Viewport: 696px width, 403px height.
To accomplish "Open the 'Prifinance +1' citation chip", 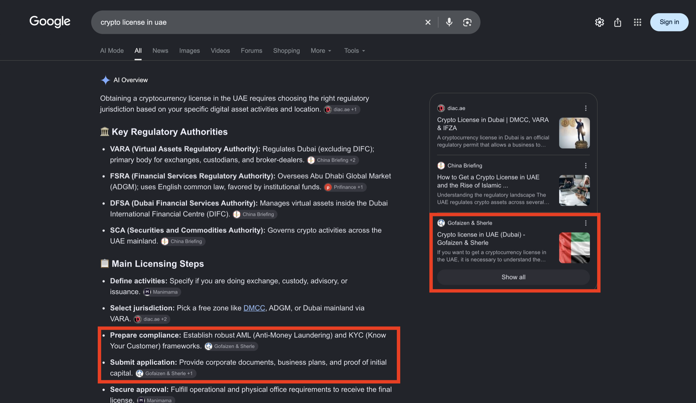I will pyautogui.click(x=345, y=187).
